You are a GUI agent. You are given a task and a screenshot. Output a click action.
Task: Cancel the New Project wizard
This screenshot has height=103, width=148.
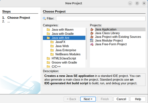pyautogui.click(x=121, y=99)
